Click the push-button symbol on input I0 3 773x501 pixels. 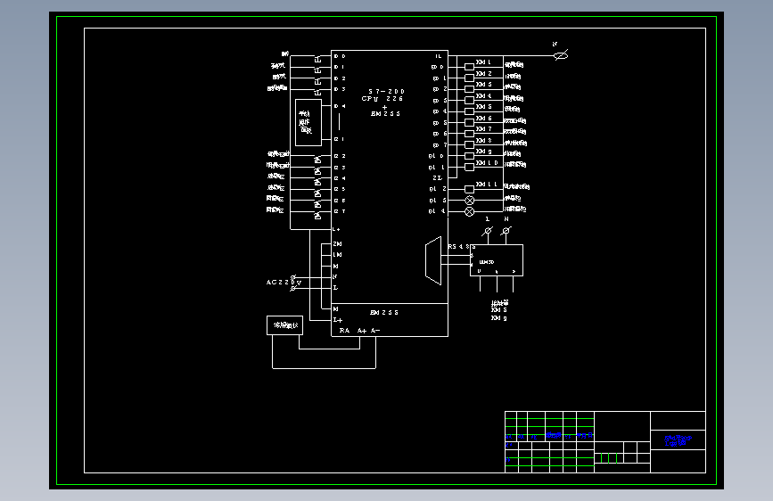pos(318,92)
